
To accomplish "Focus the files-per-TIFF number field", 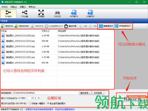I will pyautogui.click(x=31, y=98).
